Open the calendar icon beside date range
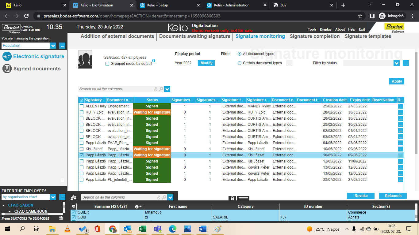419x235 pixels. pos(61,218)
